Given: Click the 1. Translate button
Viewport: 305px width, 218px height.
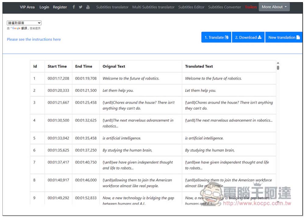Looking at the screenshot, I should (x=216, y=37).
